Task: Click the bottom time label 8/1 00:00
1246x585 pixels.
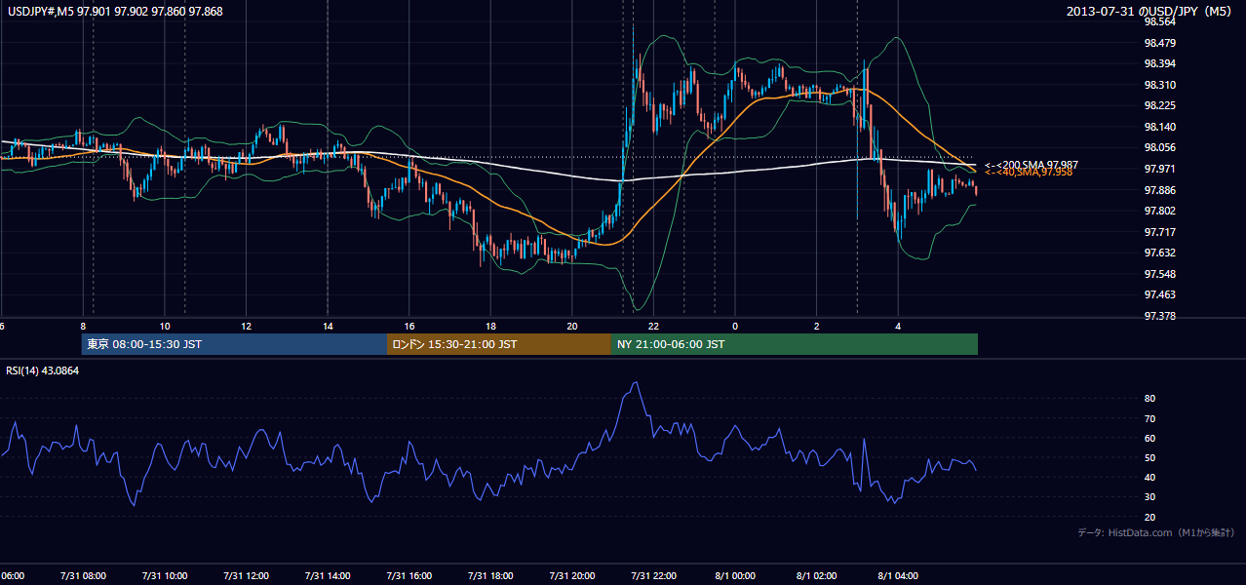Action: click(x=734, y=575)
